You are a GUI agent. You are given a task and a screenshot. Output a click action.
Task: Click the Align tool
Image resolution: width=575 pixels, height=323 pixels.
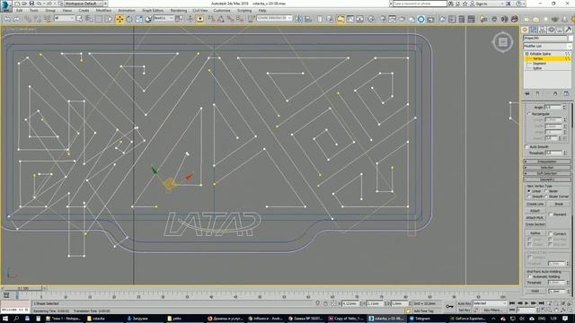pos(308,19)
